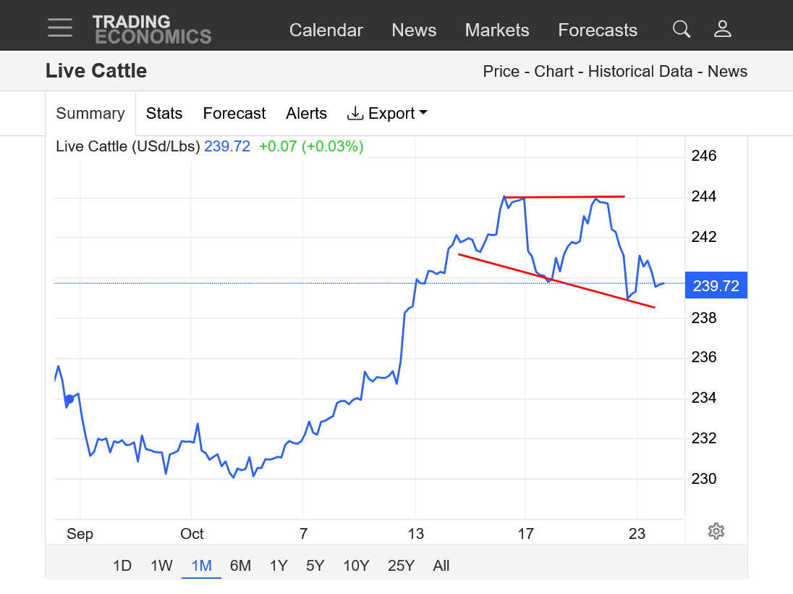793x594 pixels.
Task: Select the Alerts tab
Action: (306, 114)
